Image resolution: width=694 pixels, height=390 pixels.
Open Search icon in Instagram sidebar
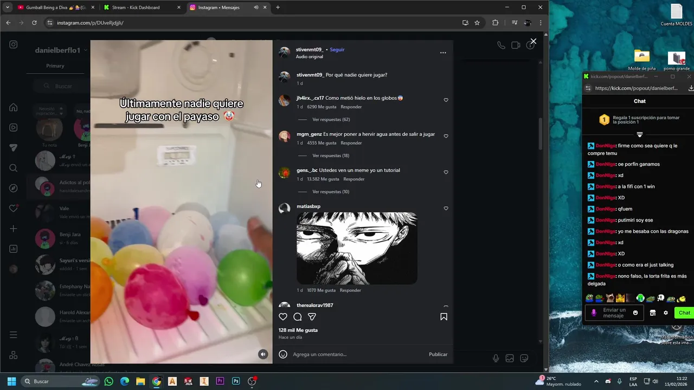[14, 168]
